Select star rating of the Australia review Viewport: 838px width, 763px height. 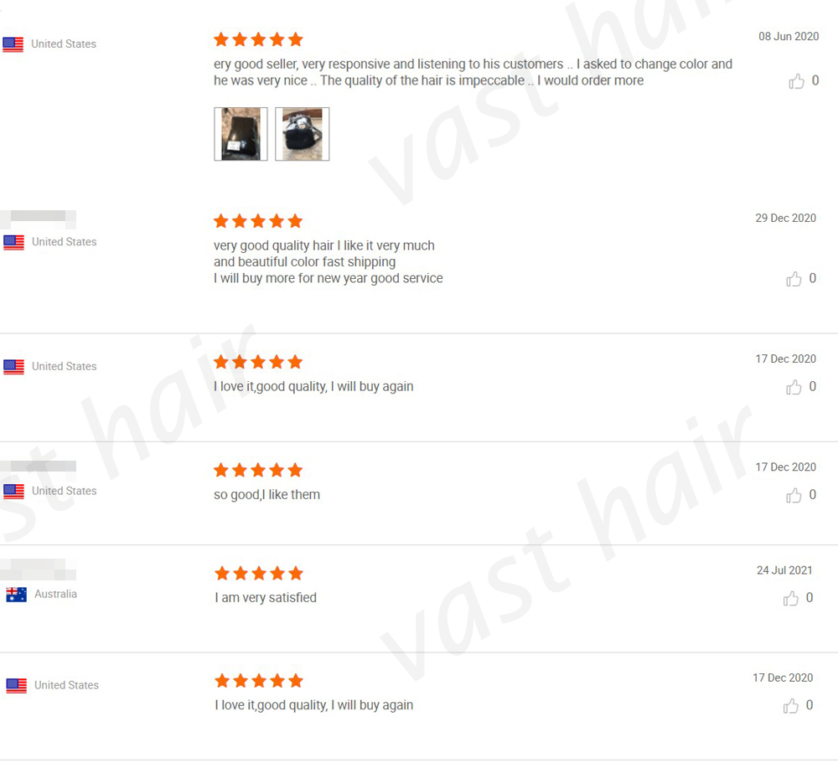coord(259,574)
